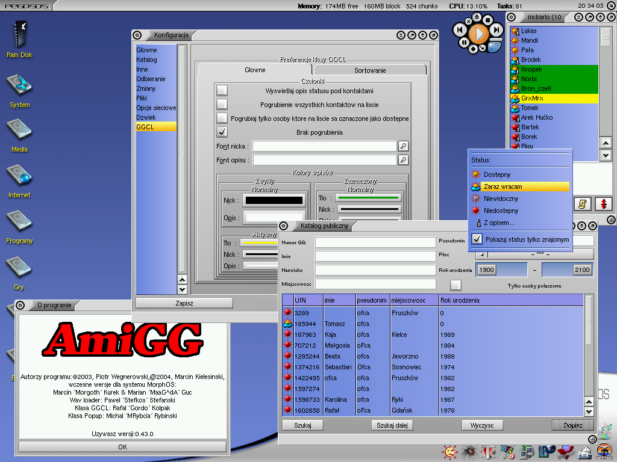
Task: Click OK in the O programie window
Action: coord(122,447)
